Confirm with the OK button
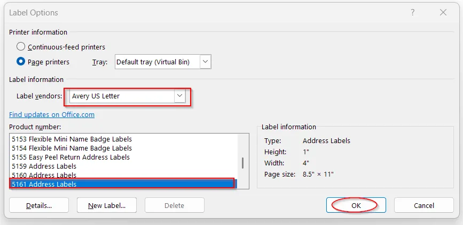463x225 pixels. pyautogui.click(x=356, y=205)
